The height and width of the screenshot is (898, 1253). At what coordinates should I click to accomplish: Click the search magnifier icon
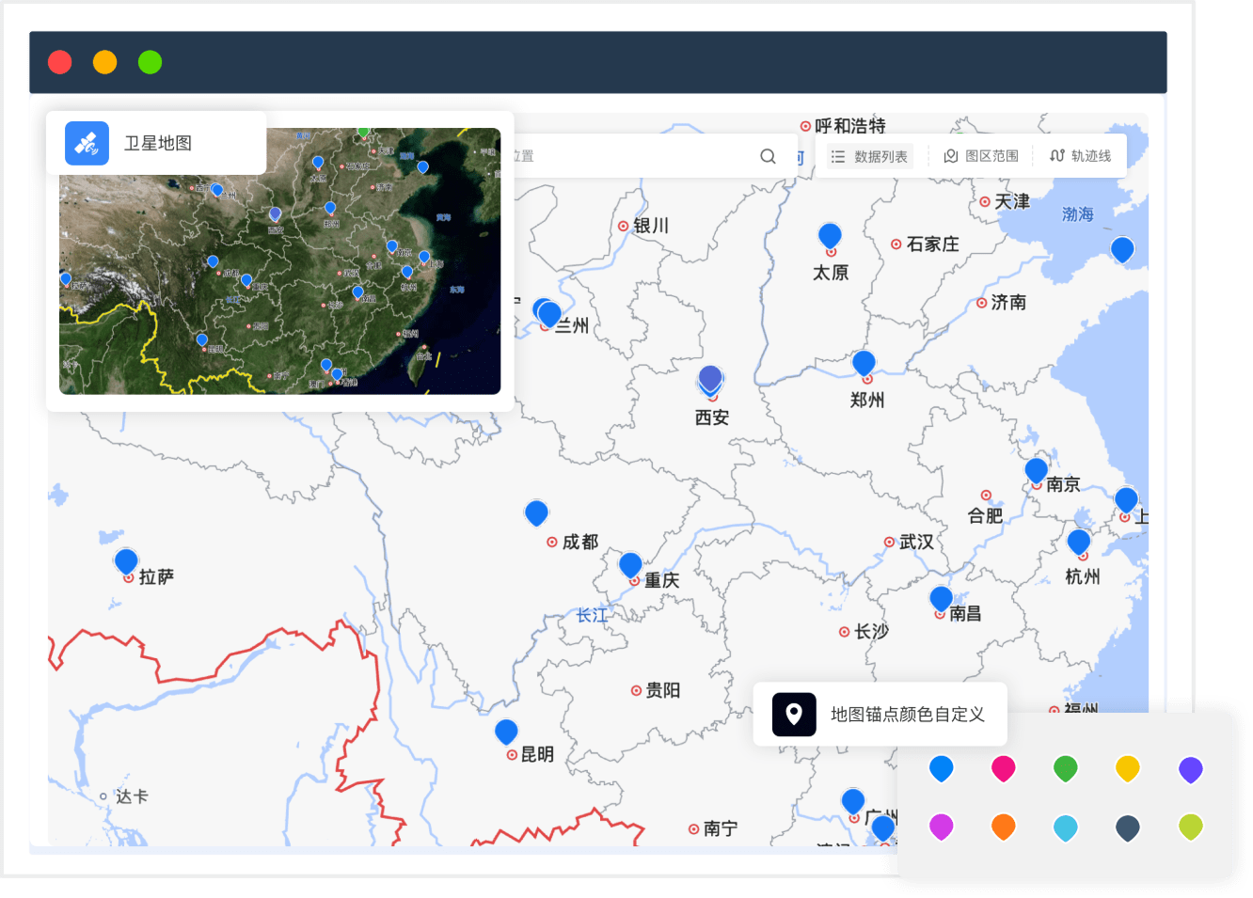(x=768, y=156)
